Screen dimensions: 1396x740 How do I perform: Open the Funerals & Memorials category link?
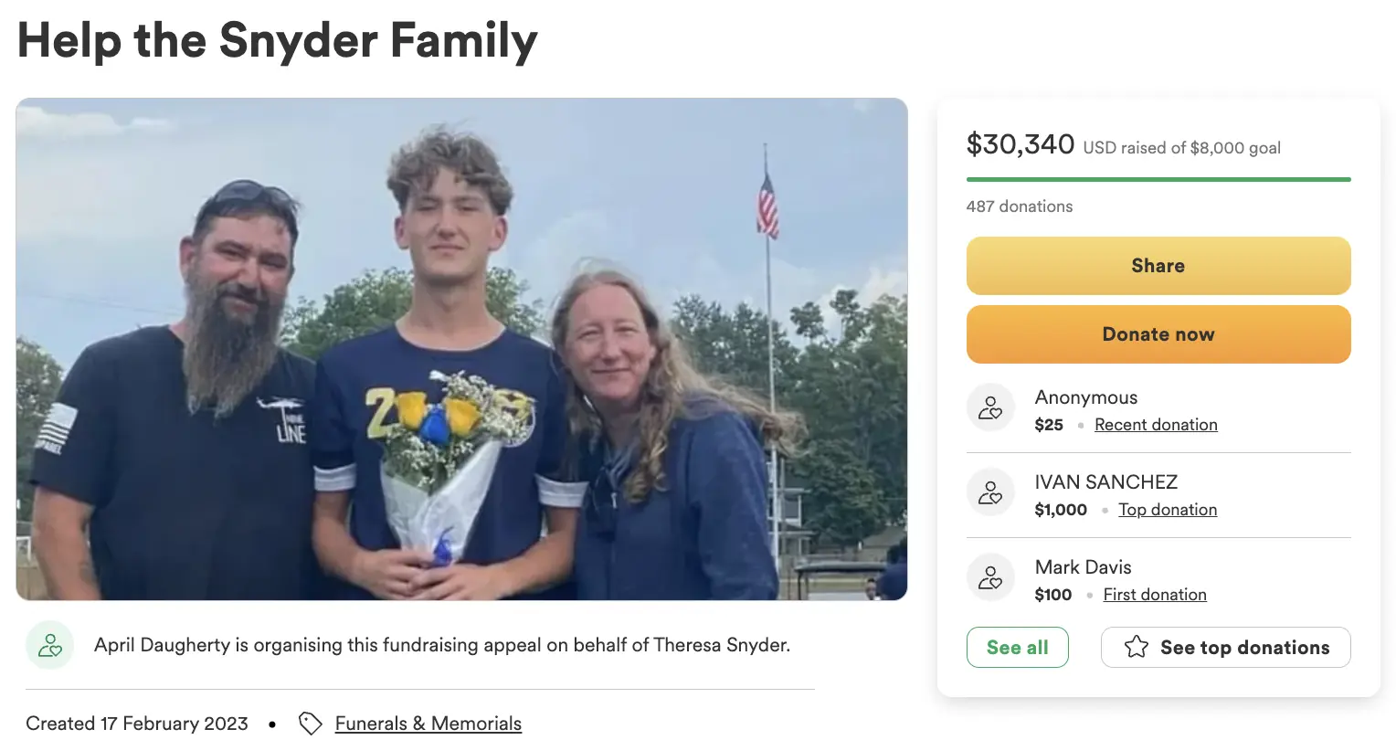(428, 724)
